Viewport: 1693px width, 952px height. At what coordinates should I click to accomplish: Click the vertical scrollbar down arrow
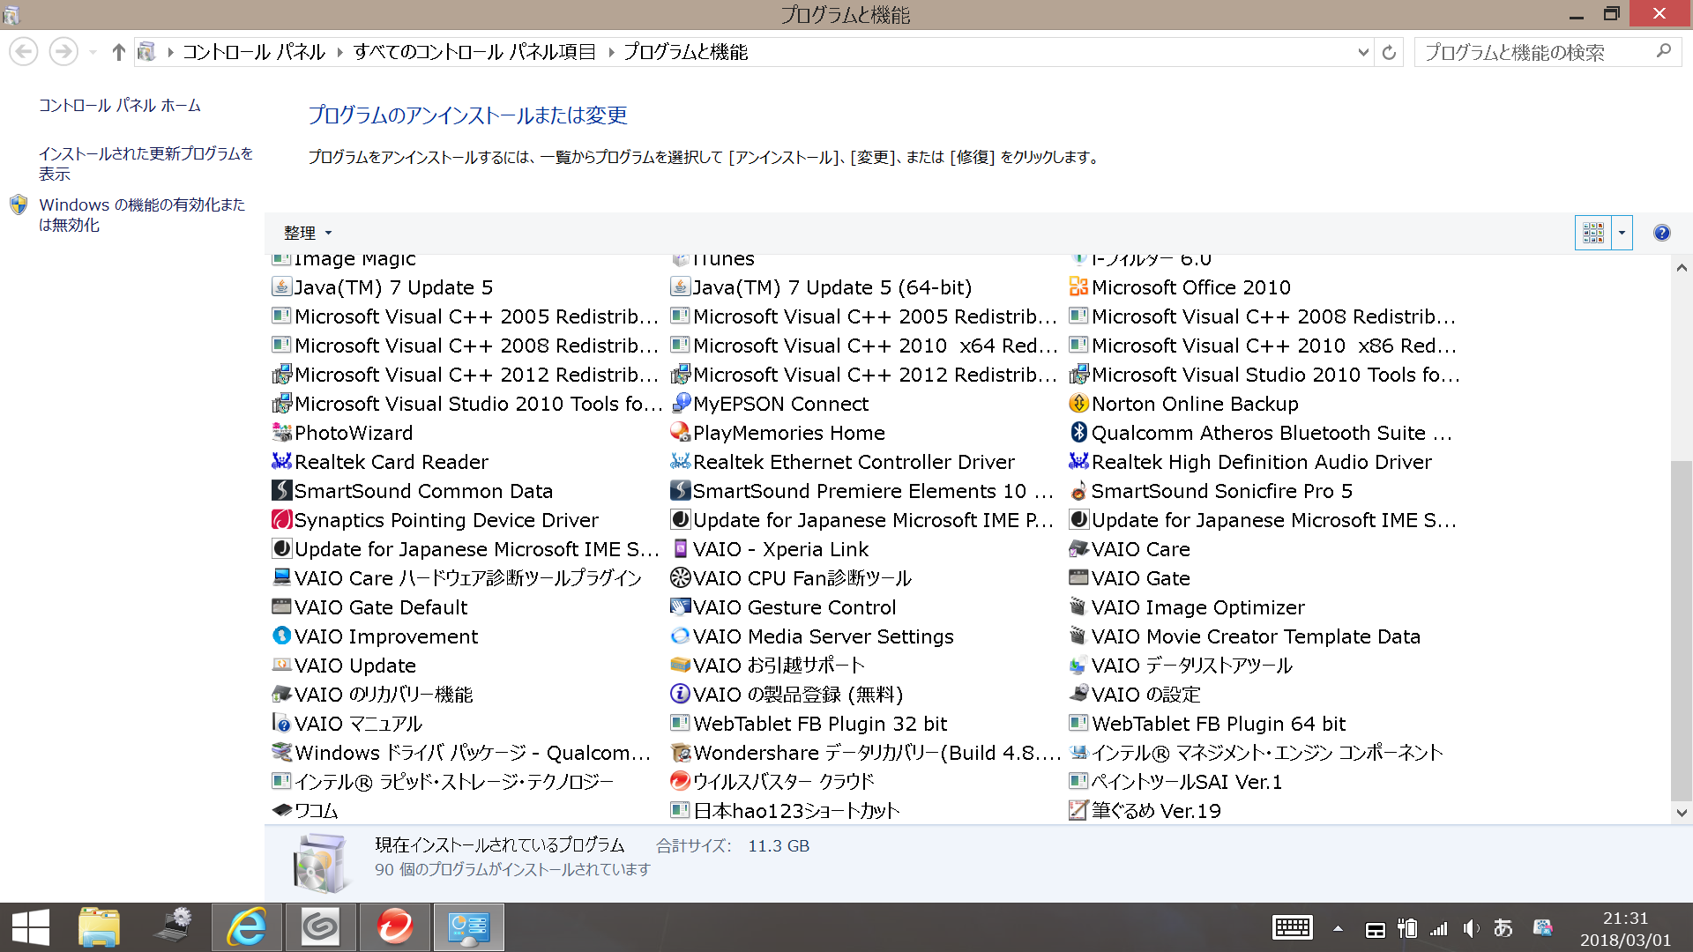pos(1681,813)
